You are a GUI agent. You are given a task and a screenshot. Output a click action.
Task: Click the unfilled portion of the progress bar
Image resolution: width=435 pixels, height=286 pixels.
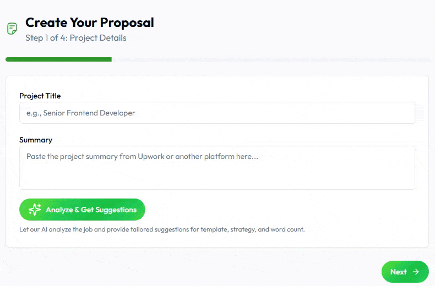click(270, 59)
